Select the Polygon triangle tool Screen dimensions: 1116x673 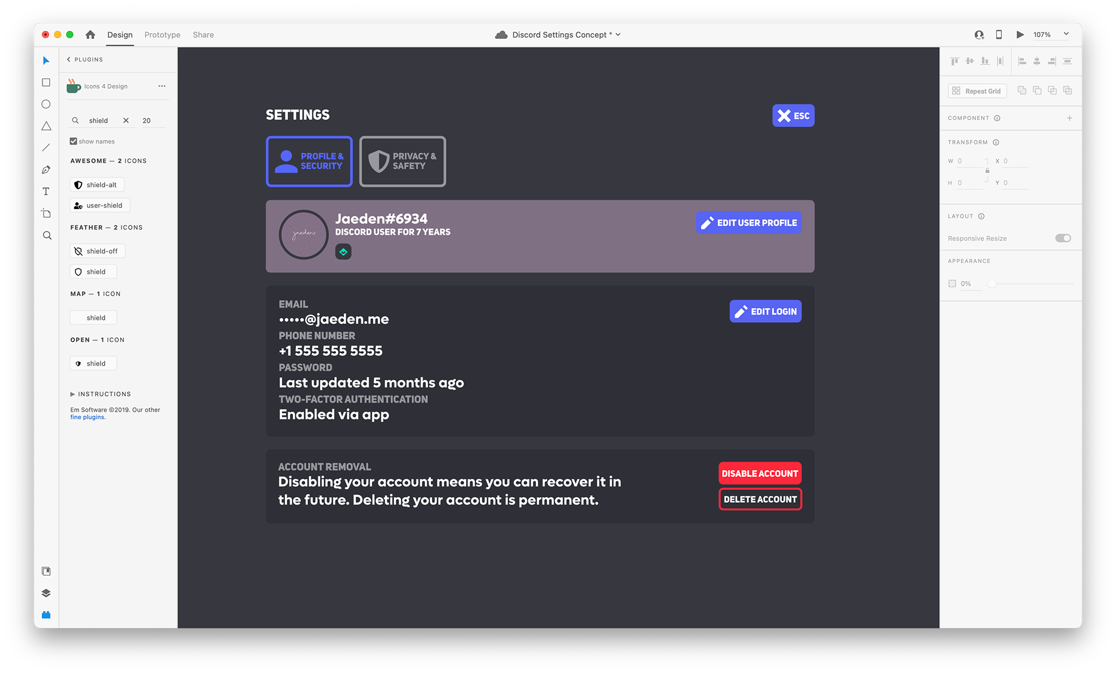tap(46, 126)
